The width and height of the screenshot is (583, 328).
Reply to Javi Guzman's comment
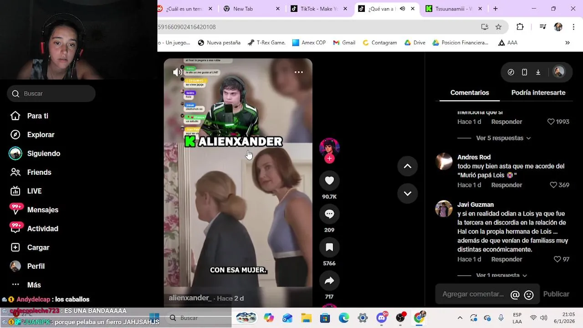click(x=506, y=259)
